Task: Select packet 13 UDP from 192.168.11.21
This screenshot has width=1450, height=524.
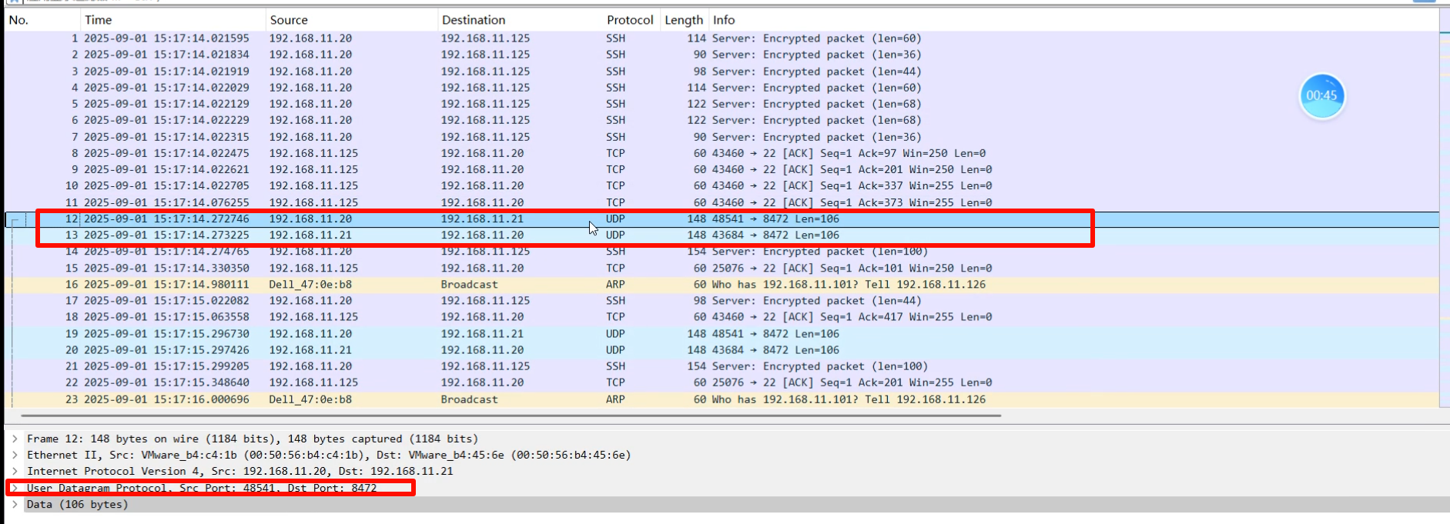Action: click(462, 235)
